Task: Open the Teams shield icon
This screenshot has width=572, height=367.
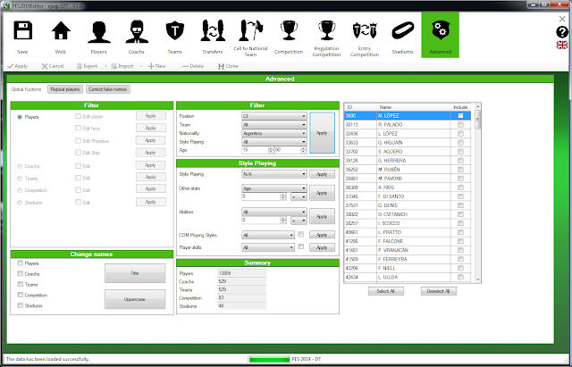Action: 175,31
